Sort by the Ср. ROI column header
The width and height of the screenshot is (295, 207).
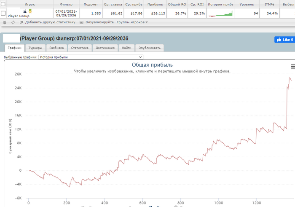coord(197,4)
